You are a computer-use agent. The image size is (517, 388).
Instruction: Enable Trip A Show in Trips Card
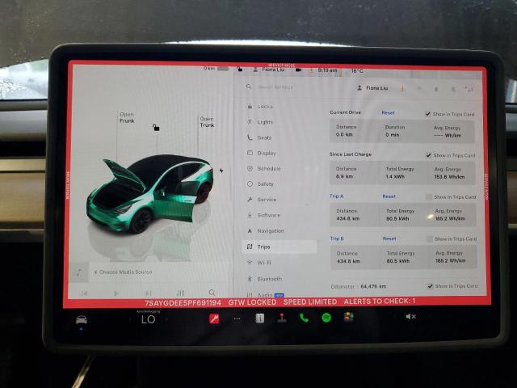point(429,197)
